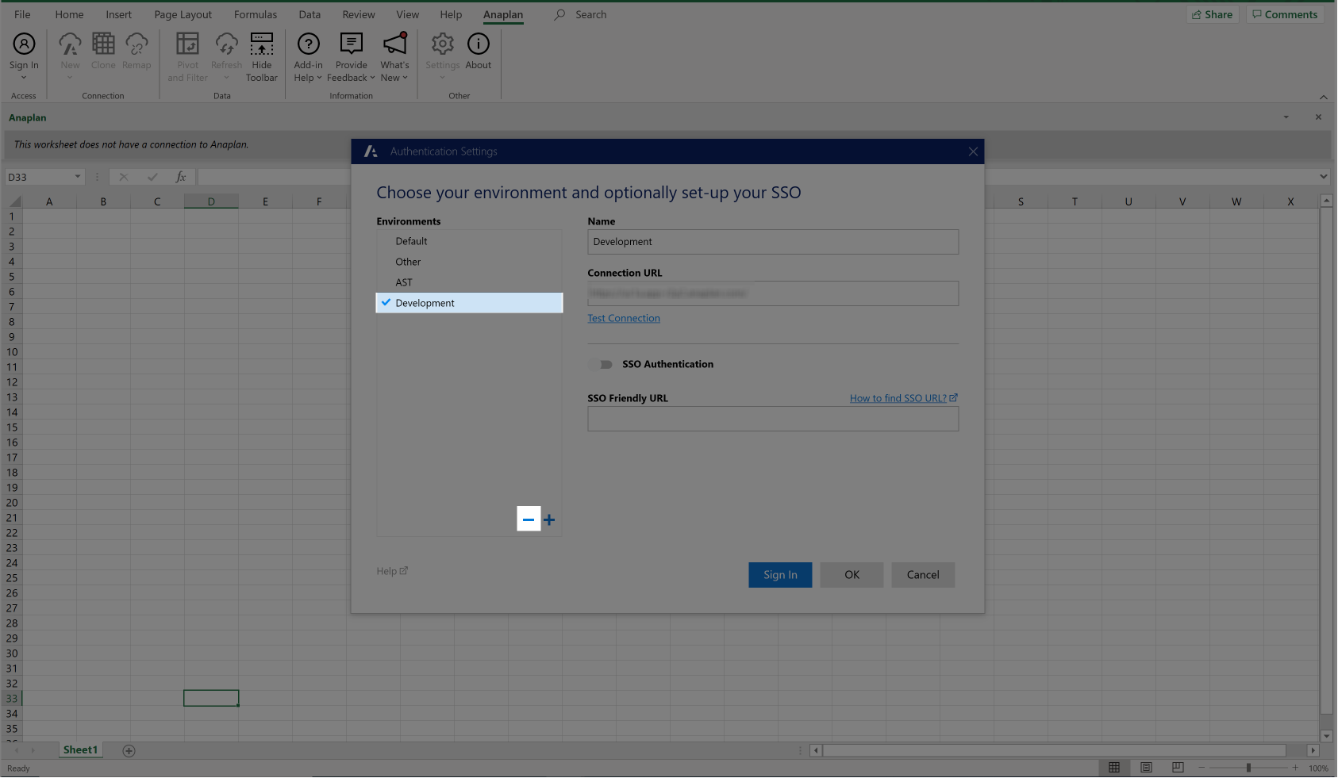Switch to Page Break Preview icon

pyautogui.click(x=1178, y=768)
